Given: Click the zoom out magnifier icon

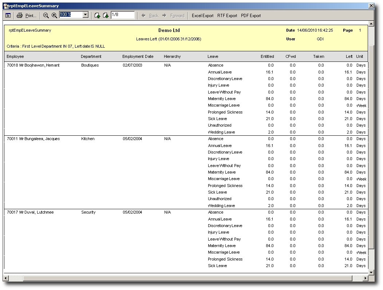Looking at the screenshot, I should click(x=46, y=16).
